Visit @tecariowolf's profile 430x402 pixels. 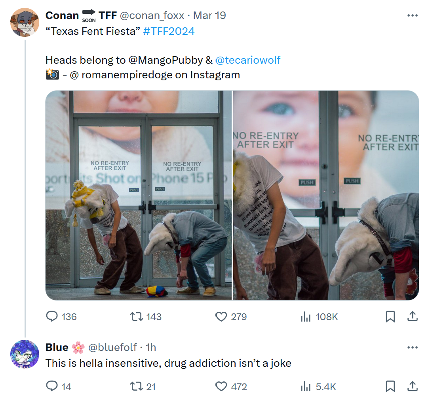(248, 60)
